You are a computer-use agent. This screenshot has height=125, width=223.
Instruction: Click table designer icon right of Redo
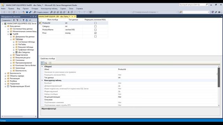point(91,12)
